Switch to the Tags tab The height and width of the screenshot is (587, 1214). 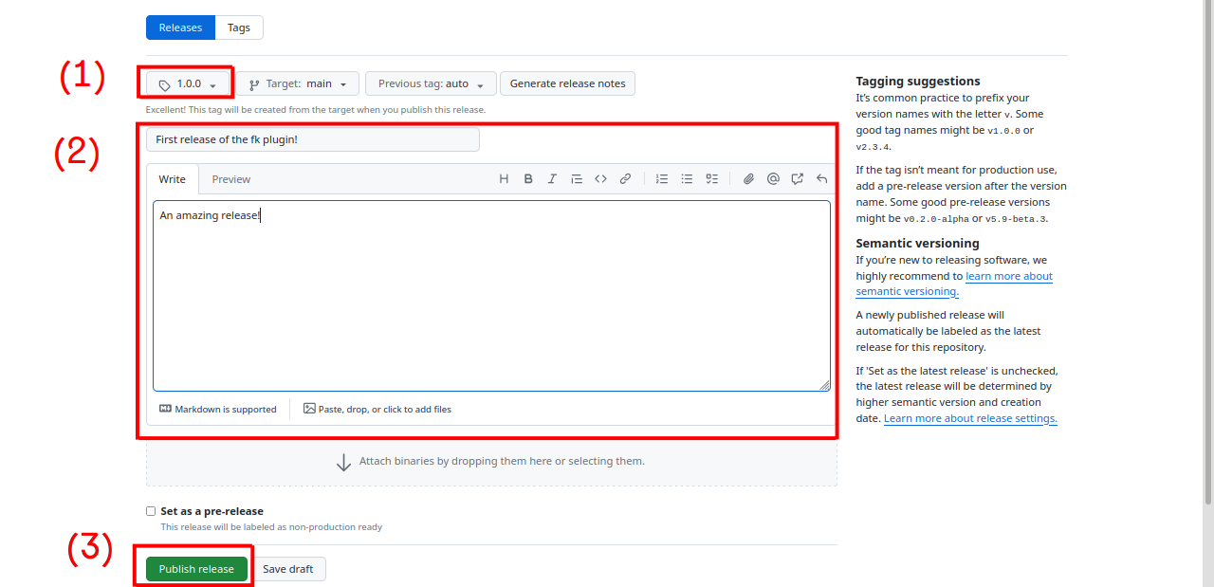coord(239,28)
